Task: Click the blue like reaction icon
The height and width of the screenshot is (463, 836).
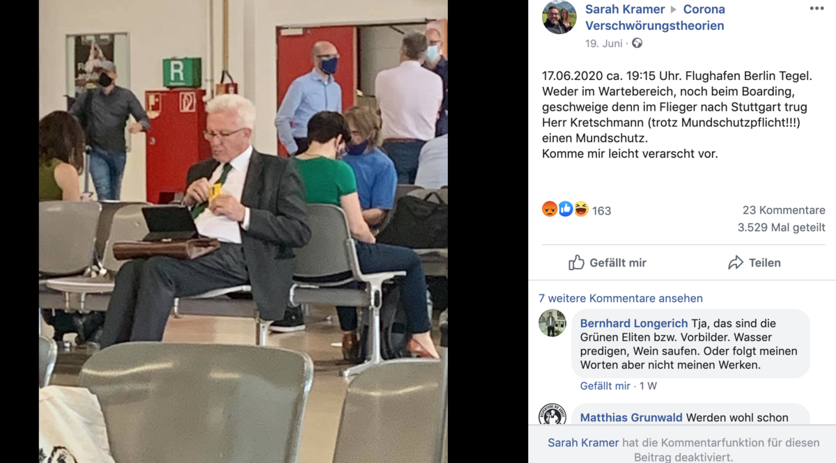Action: [566, 209]
